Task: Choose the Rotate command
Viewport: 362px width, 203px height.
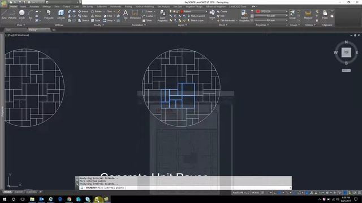Action: (96, 11)
